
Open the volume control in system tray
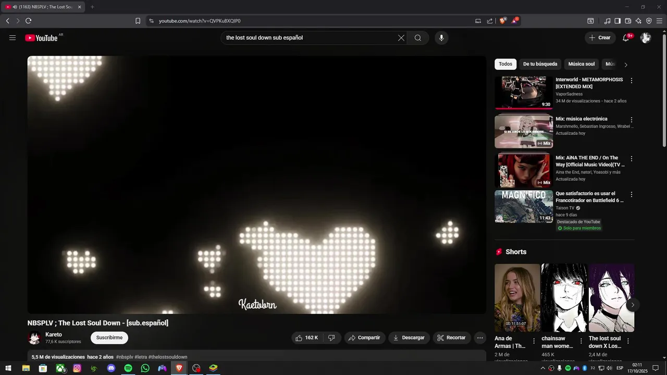[609, 368]
